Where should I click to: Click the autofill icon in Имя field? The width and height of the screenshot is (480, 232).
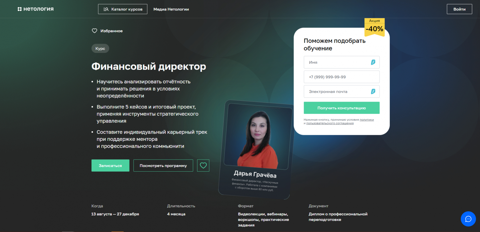(x=373, y=62)
